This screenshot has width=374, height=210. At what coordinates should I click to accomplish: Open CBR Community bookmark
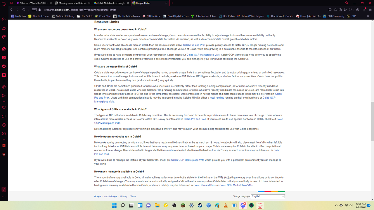pos(333,16)
